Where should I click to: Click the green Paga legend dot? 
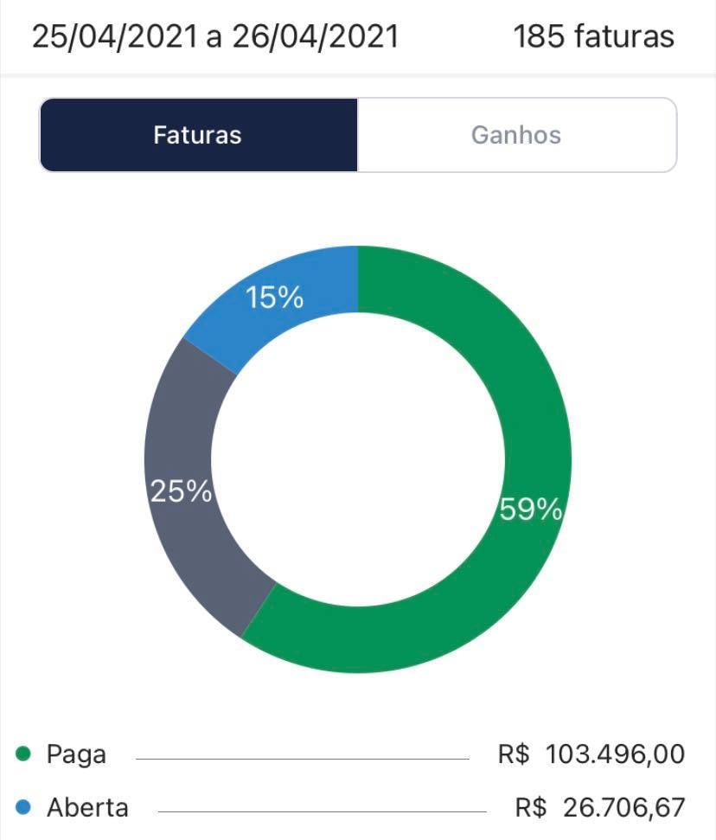tap(23, 753)
